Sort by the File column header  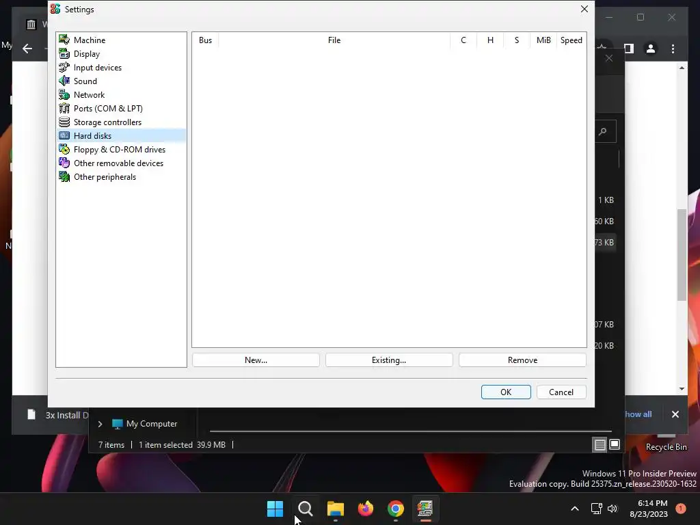334,40
